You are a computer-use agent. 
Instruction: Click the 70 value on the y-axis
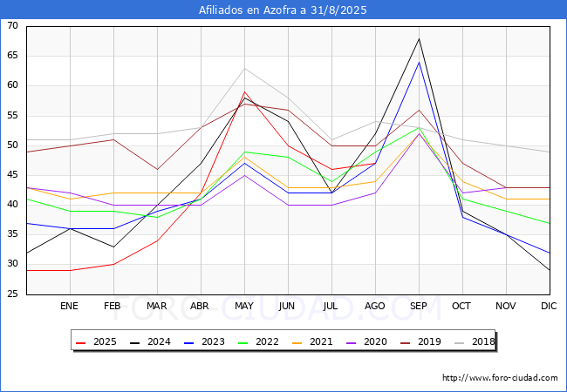(12, 26)
